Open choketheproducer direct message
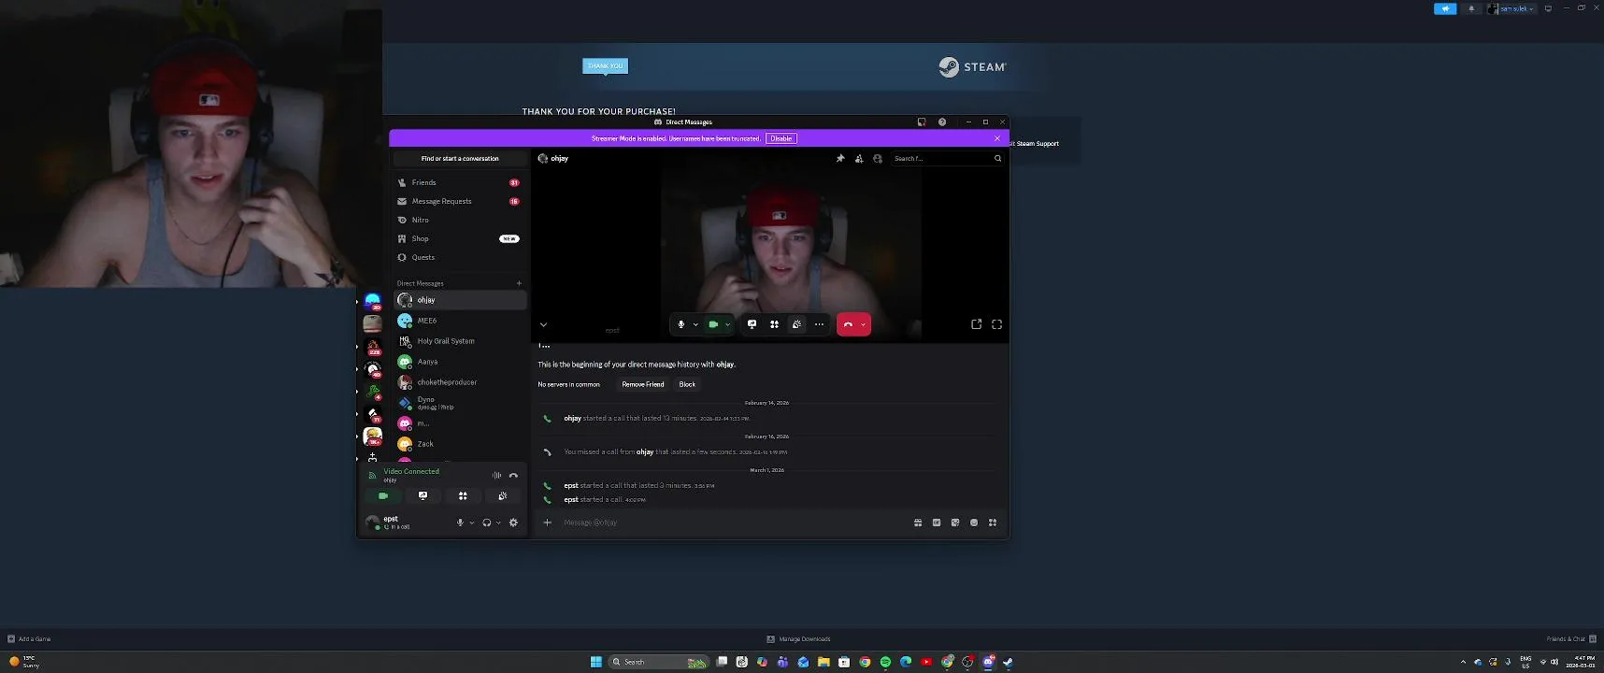This screenshot has height=673, width=1604. point(459,382)
